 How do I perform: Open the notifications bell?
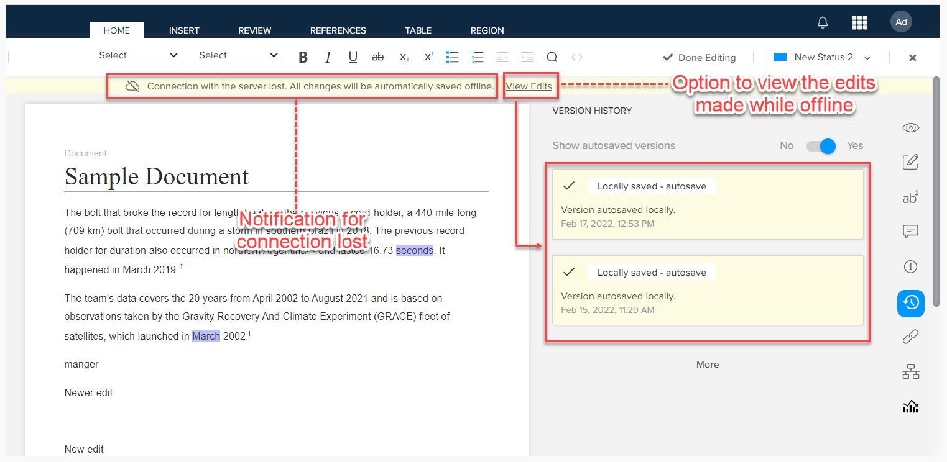pyautogui.click(x=823, y=22)
